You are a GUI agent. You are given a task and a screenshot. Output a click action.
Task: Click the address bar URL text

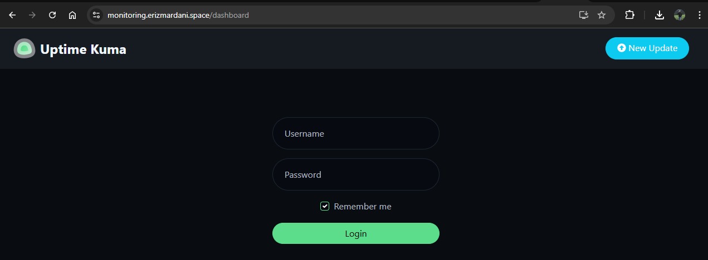(178, 15)
